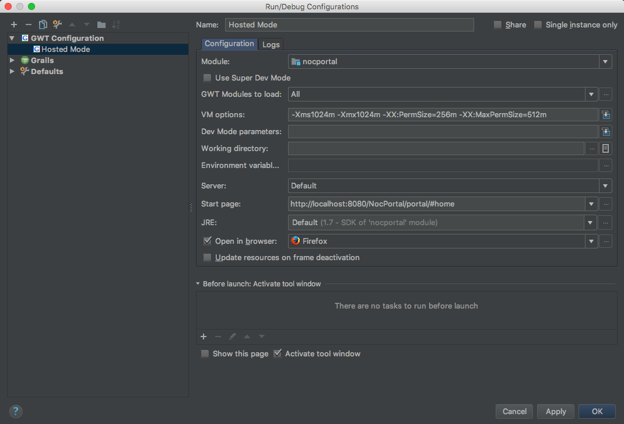Click the copy configuration icon
624x424 pixels.
43,24
